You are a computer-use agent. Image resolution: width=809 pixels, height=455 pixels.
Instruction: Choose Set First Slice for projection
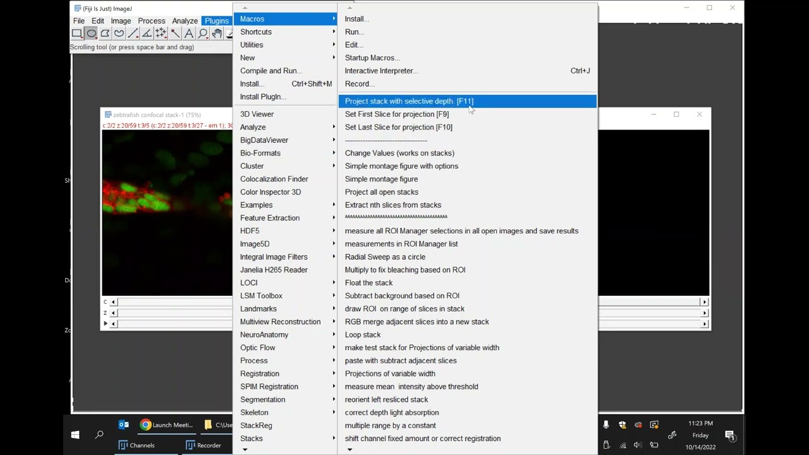(x=467, y=114)
